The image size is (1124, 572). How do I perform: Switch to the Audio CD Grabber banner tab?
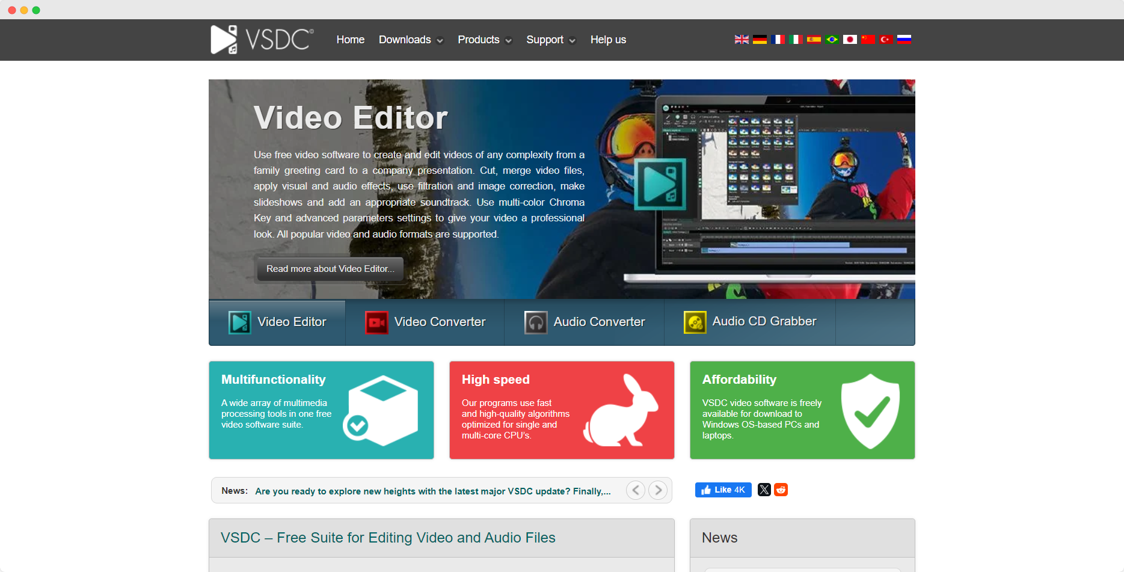click(750, 322)
